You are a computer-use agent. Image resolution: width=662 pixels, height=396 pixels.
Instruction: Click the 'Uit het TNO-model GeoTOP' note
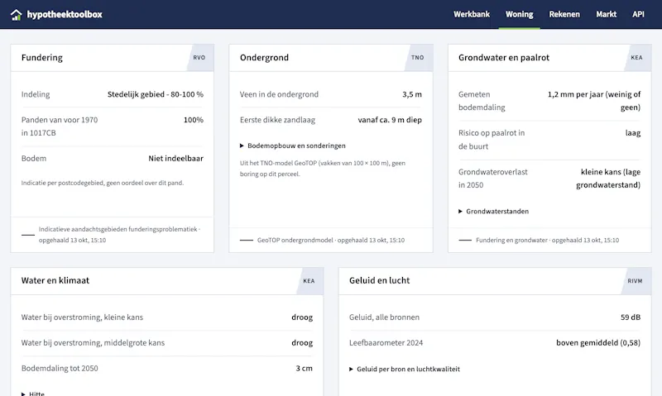click(x=323, y=169)
